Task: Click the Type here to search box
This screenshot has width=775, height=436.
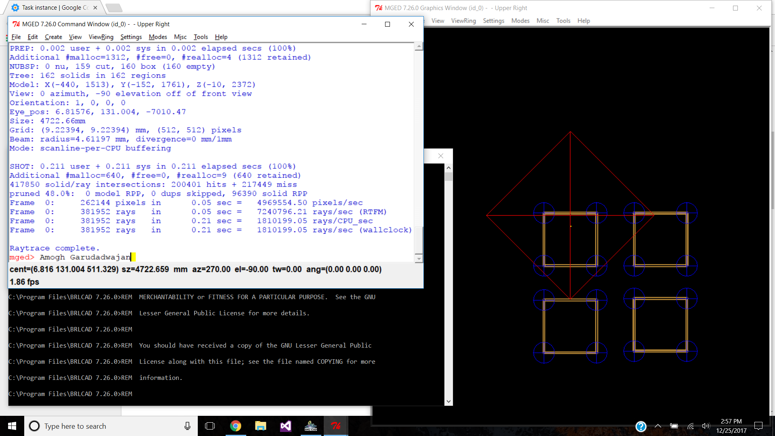Action: 111,426
